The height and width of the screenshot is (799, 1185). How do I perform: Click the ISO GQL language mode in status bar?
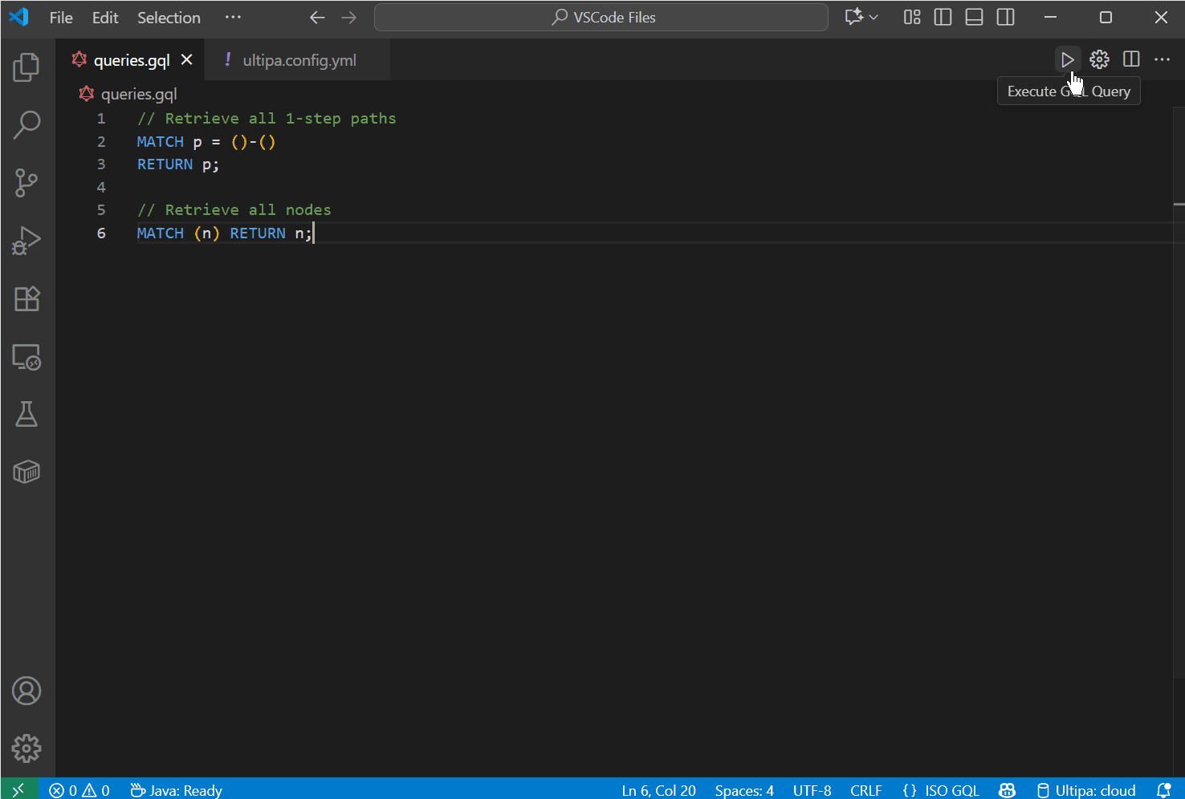tap(941, 790)
